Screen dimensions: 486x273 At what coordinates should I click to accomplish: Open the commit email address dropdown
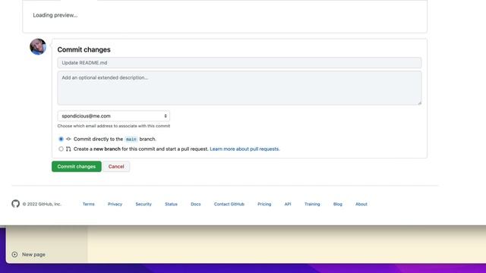coord(113,116)
